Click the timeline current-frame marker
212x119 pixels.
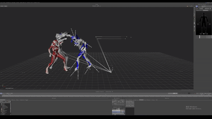point(100,96)
